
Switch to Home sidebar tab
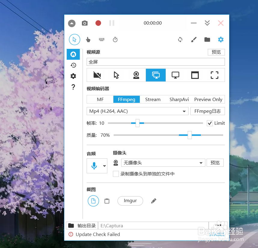[x=73, y=54]
